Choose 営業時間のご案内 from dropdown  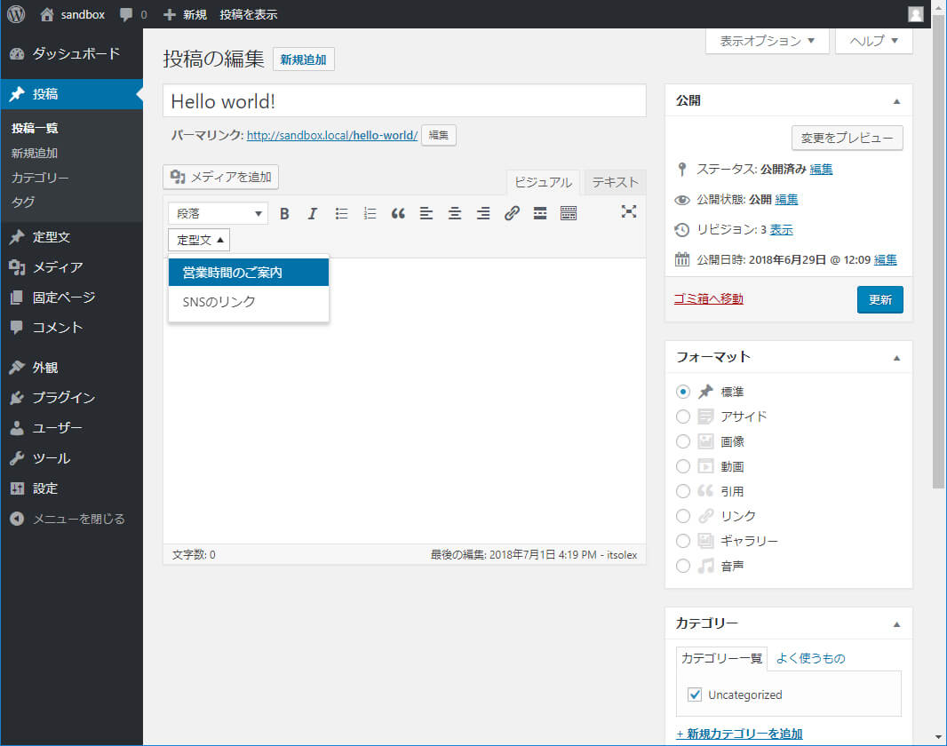click(249, 273)
